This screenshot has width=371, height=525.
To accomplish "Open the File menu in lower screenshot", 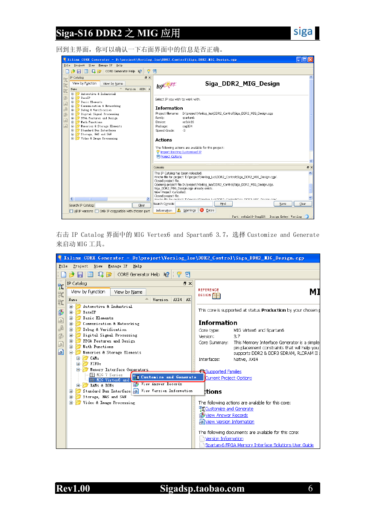I will tap(63, 266).
